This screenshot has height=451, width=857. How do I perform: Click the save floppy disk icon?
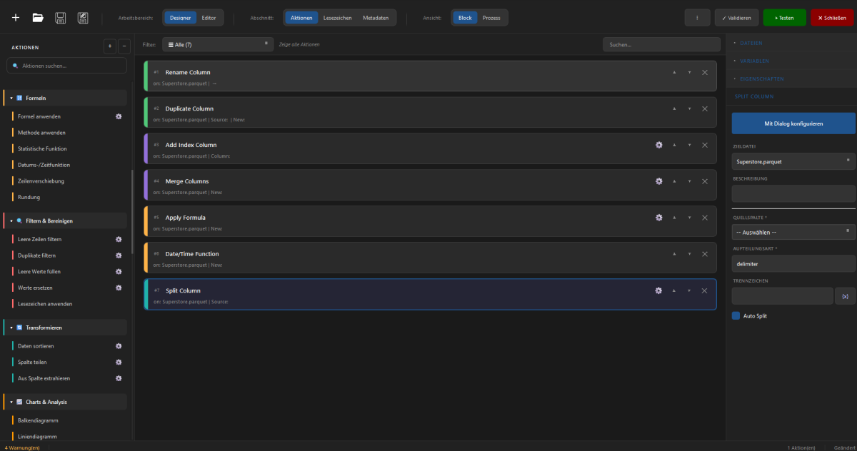pos(61,17)
